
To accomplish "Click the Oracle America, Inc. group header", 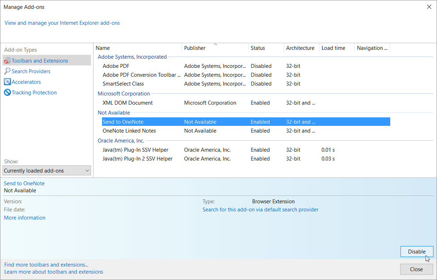I will tap(121, 141).
